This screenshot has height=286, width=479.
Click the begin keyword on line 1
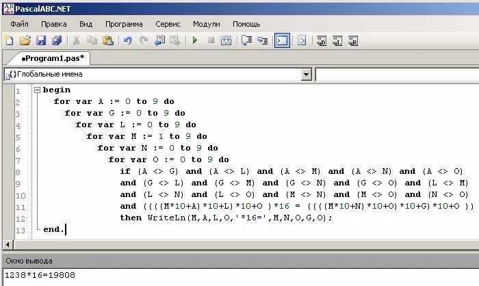click(57, 90)
